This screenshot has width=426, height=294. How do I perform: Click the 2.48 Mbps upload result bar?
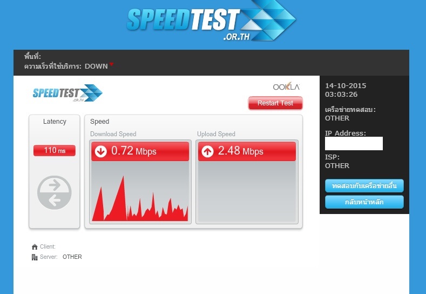tap(247, 151)
